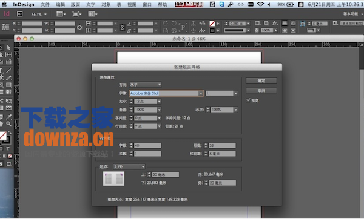
Task: Click the fx effects icon
Action: coord(275,23)
